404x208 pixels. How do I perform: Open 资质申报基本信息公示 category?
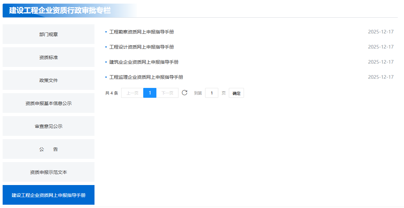(48, 103)
